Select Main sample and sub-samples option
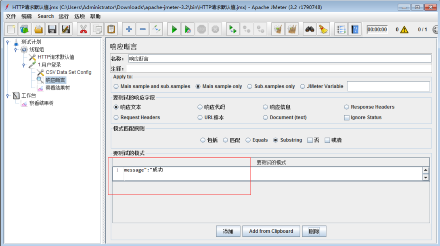This screenshot has height=246, width=440. click(116, 86)
